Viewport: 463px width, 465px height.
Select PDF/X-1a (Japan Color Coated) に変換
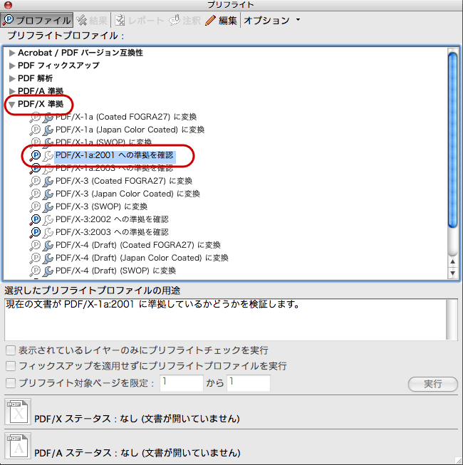coord(130,130)
